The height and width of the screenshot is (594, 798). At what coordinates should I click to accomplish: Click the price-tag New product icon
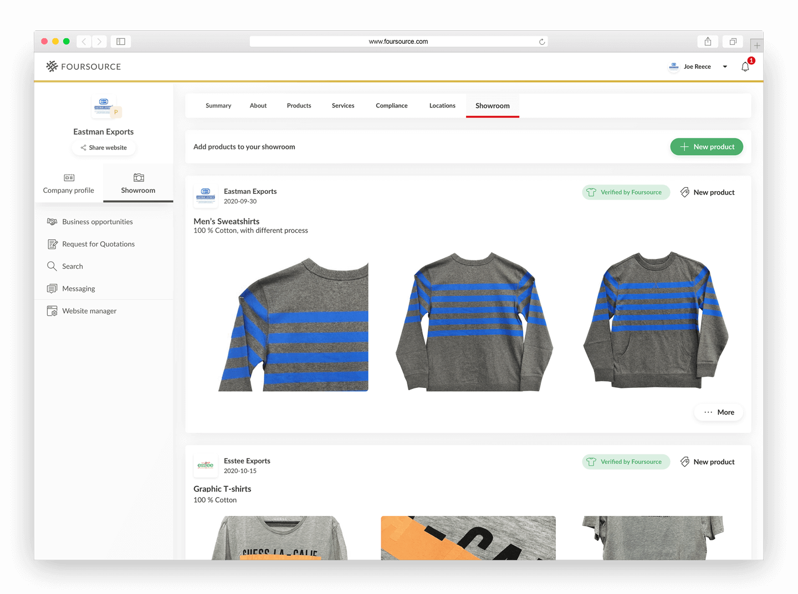685,192
